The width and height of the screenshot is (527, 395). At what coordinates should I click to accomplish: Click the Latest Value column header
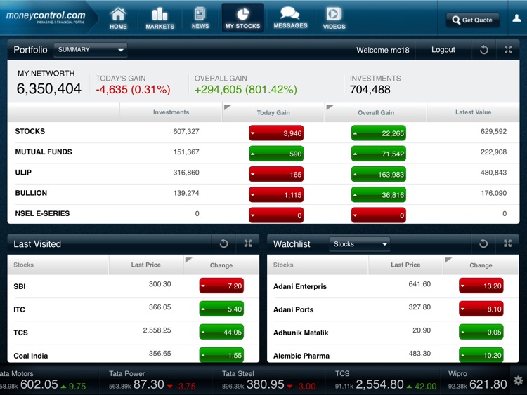point(473,112)
